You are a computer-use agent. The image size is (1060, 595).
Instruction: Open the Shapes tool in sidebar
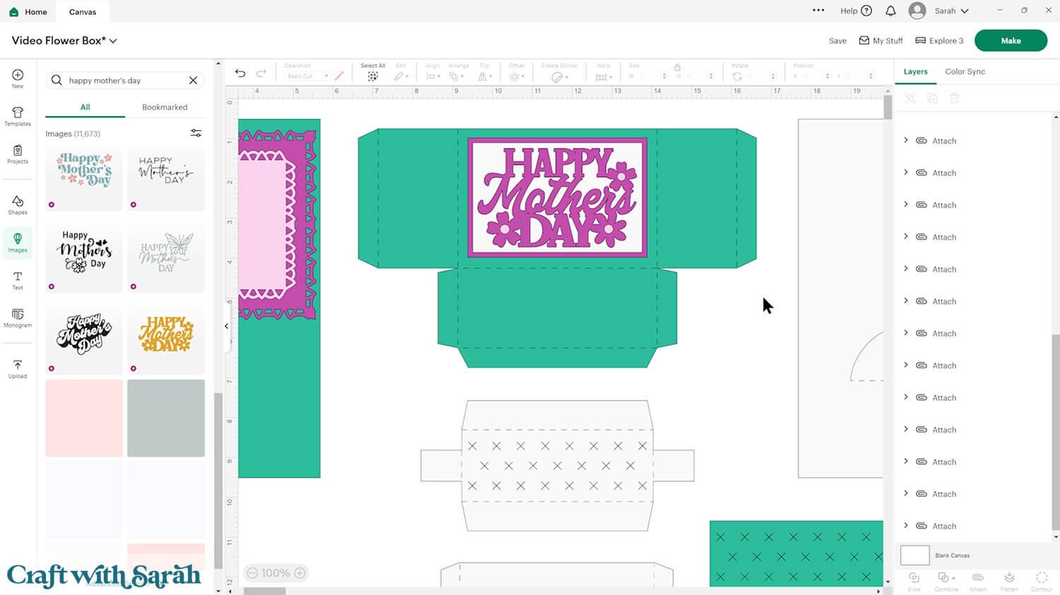18,204
